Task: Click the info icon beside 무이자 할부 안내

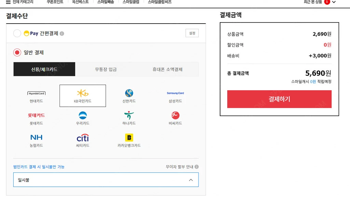Action: point(197,167)
